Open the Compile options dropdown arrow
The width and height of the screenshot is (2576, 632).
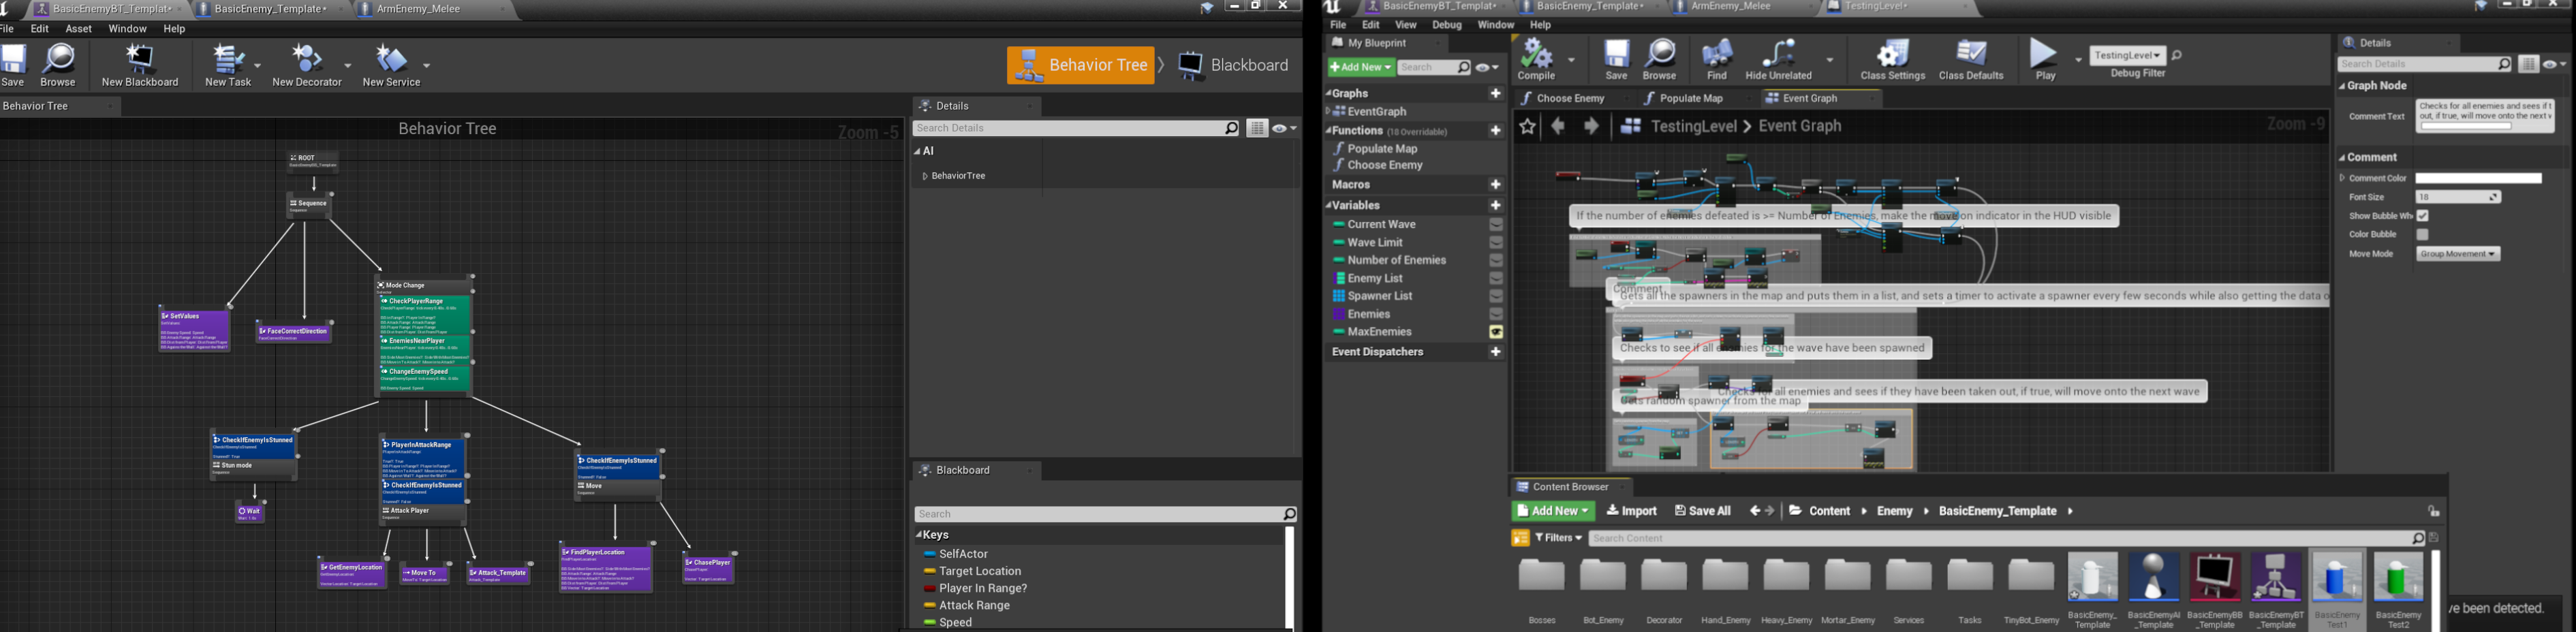coord(1572,60)
